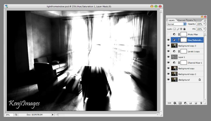
Task: Enable Lock all padlock icon
Action: click(184, 29)
